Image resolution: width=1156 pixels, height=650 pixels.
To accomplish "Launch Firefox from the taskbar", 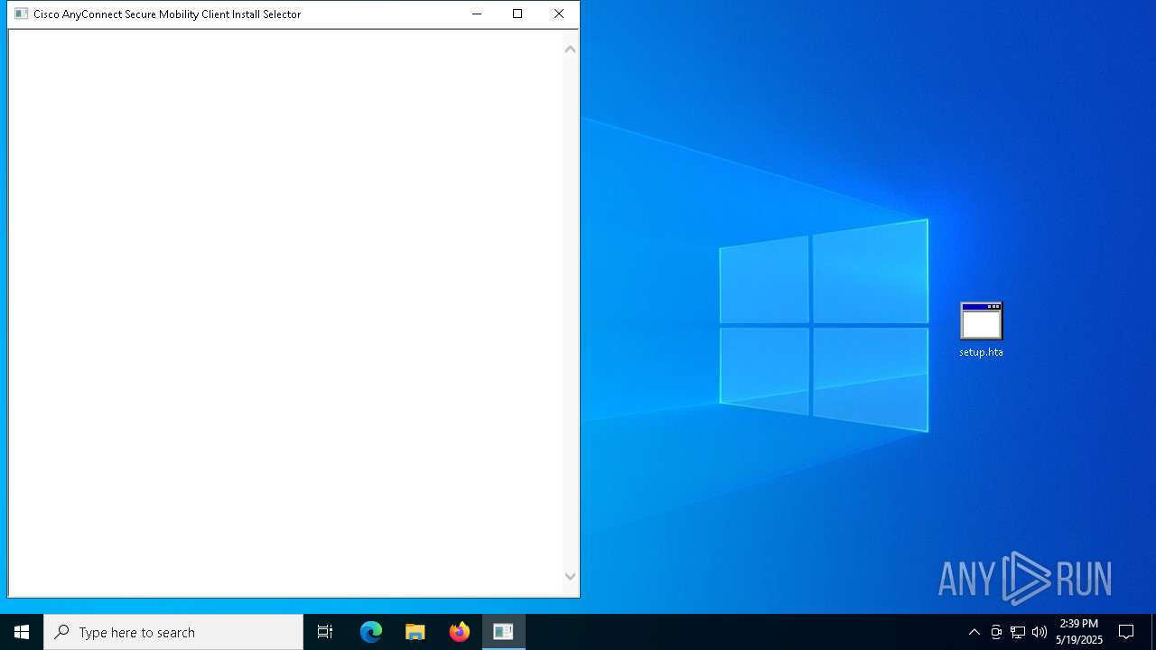I will (x=460, y=632).
